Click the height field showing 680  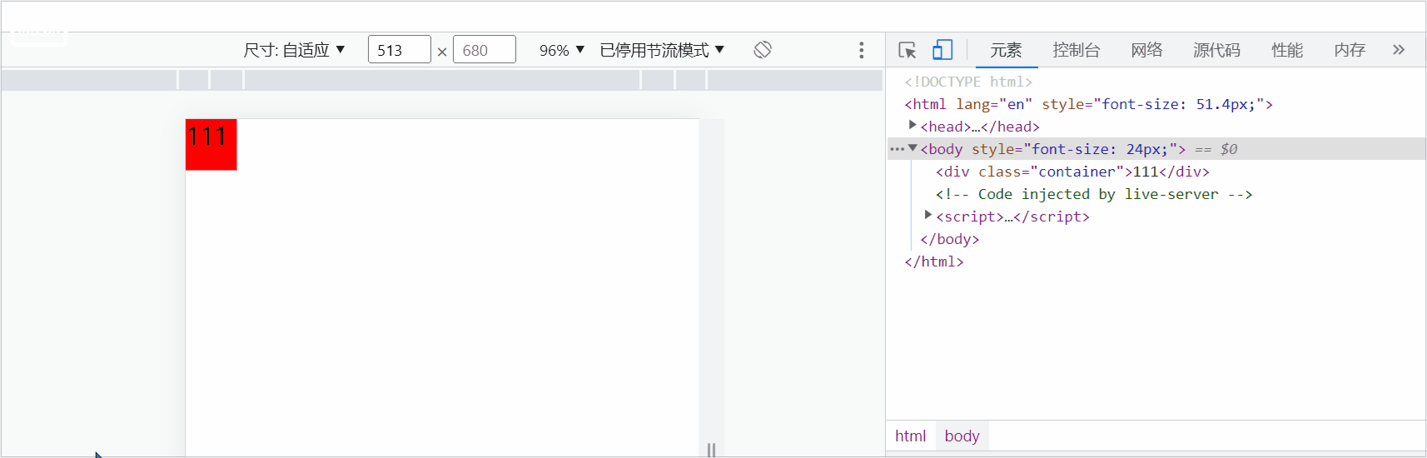pos(485,50)
